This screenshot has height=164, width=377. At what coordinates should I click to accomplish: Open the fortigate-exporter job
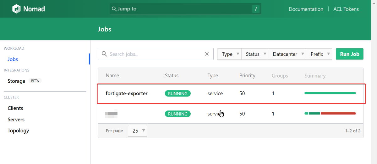point(127,93)
